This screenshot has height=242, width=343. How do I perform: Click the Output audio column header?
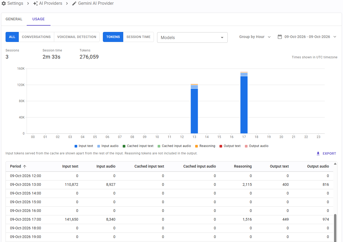pos(318,167)
